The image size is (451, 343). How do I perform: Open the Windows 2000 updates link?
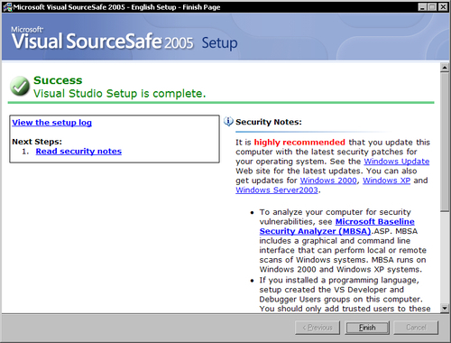coord(328,181)
